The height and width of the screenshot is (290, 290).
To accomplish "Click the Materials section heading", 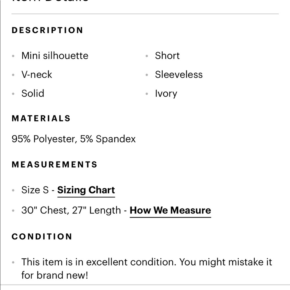I will (x=41, y=118).
